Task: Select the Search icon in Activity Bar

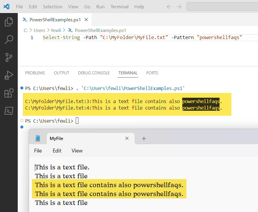Action: 9,39
